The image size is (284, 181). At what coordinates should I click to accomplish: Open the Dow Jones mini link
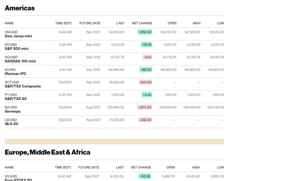18,36
